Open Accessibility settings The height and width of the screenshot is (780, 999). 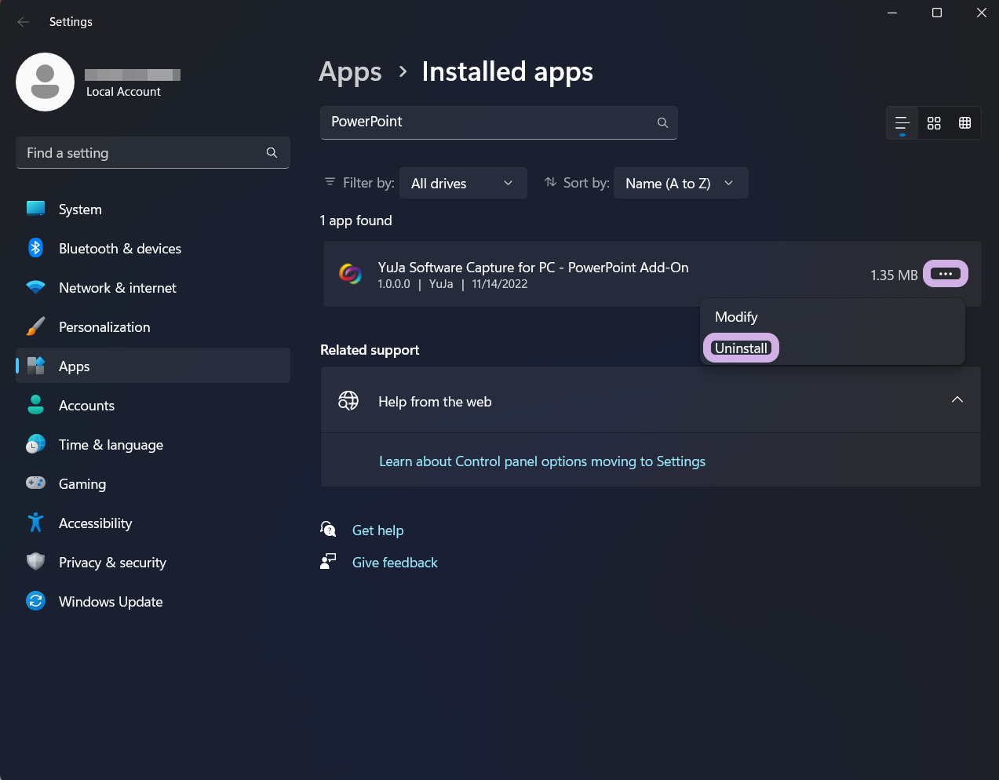tap(153, 523)
